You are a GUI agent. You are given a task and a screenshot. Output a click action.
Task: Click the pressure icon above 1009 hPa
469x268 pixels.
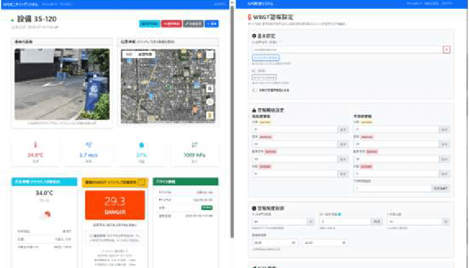[x=194, y=145]
